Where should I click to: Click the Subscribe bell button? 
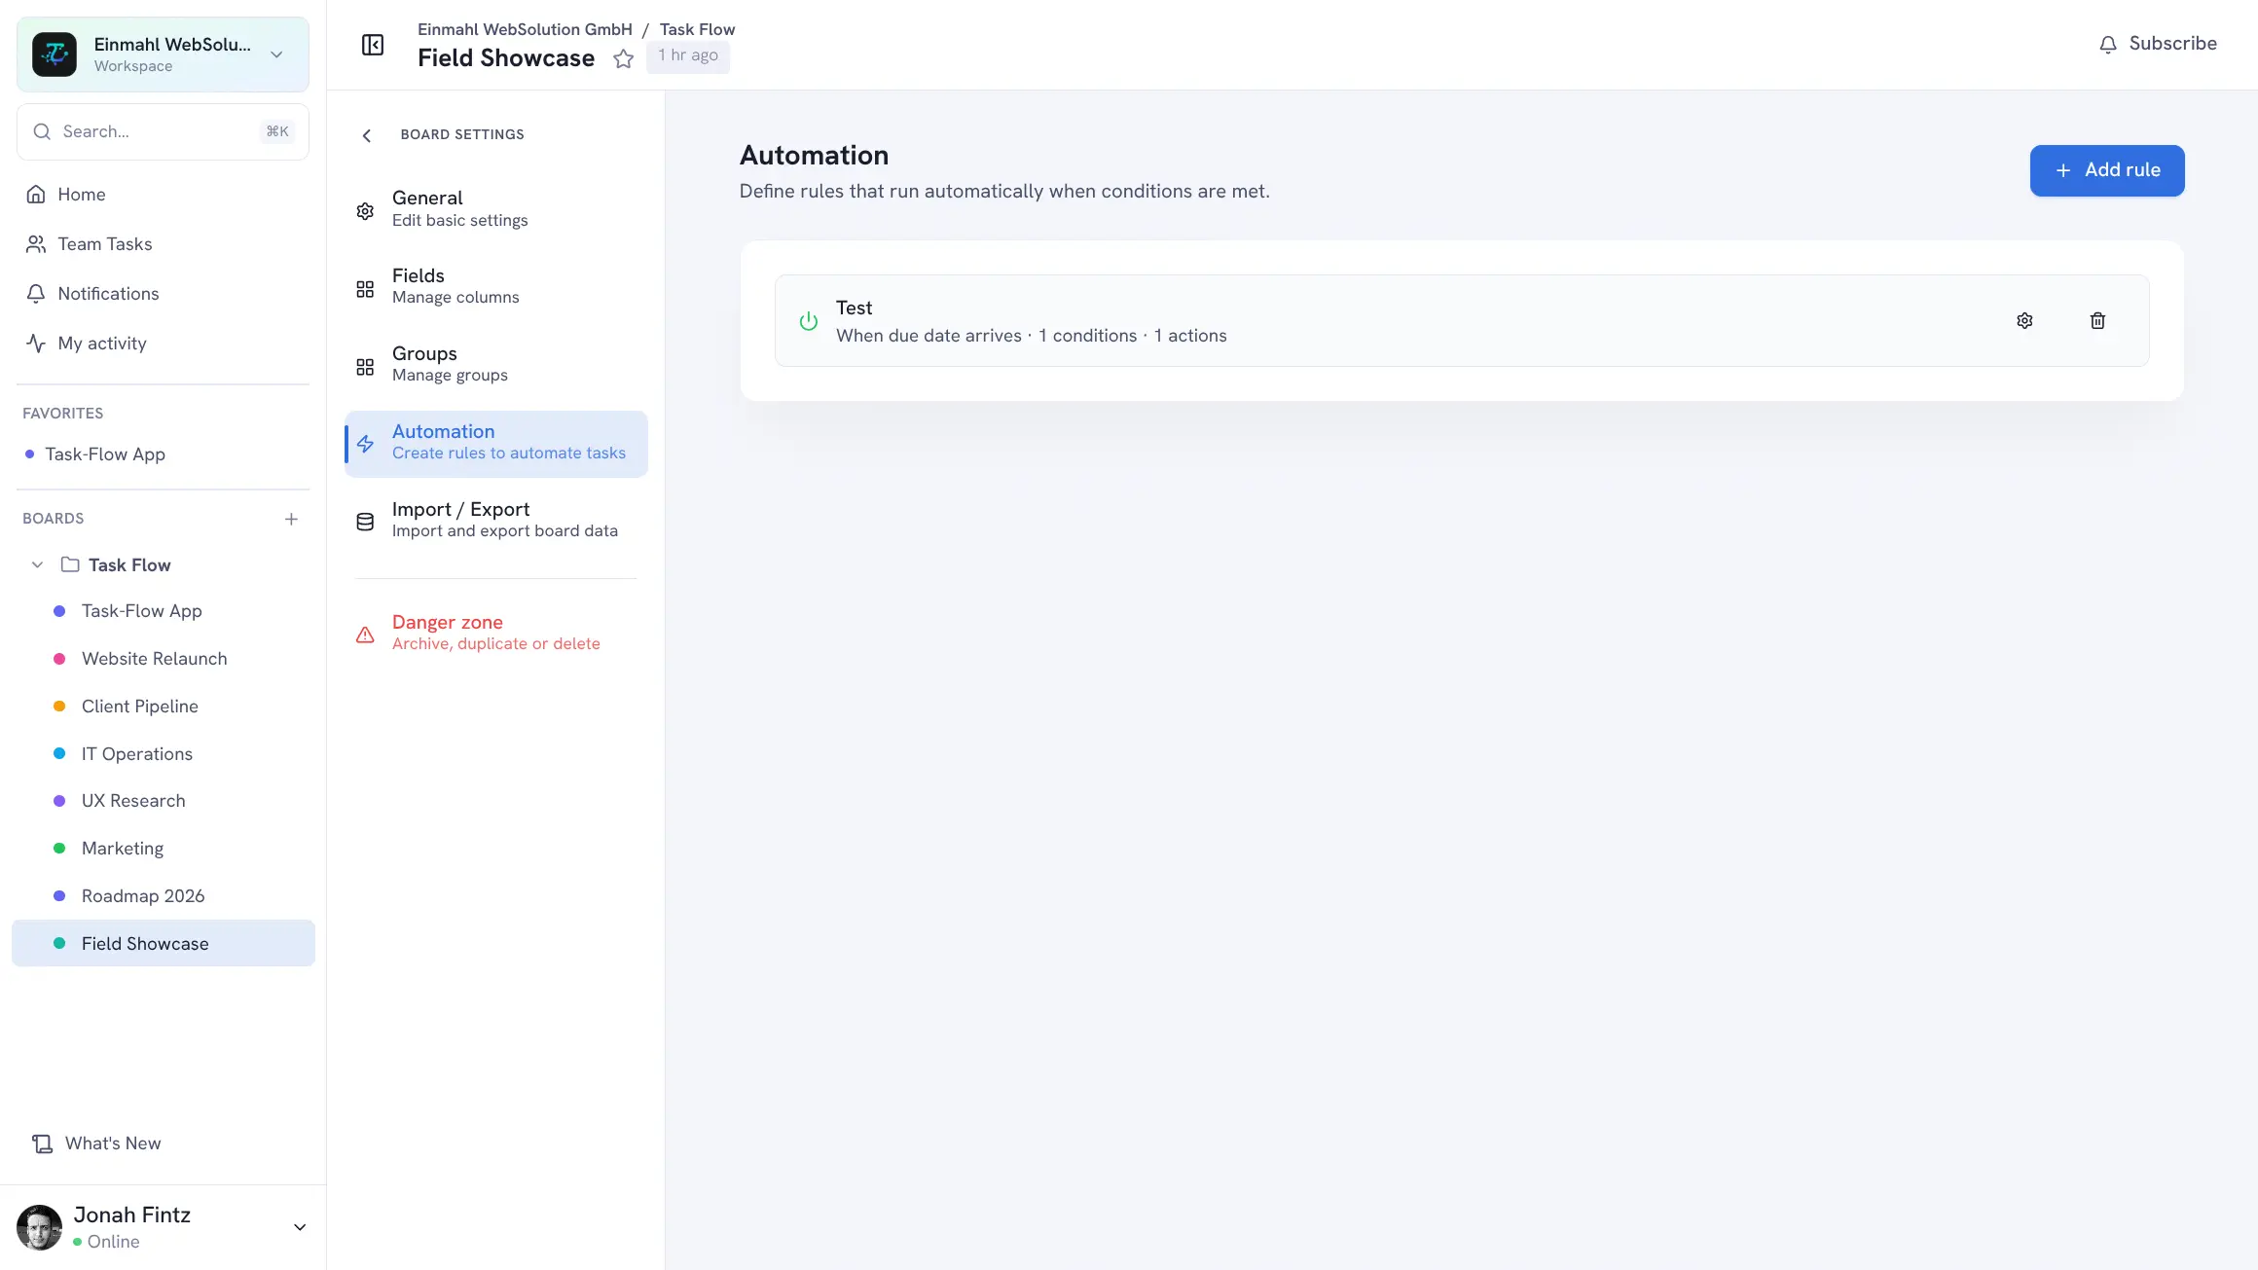(2158, 44)
